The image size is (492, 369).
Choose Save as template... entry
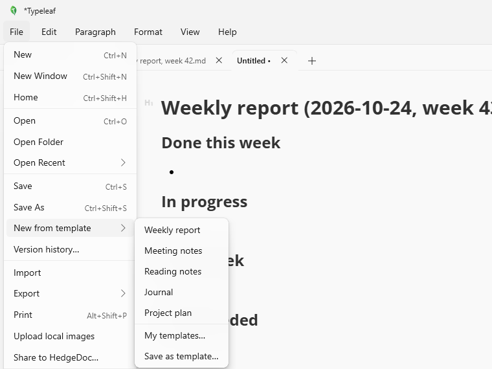point(181,356)
